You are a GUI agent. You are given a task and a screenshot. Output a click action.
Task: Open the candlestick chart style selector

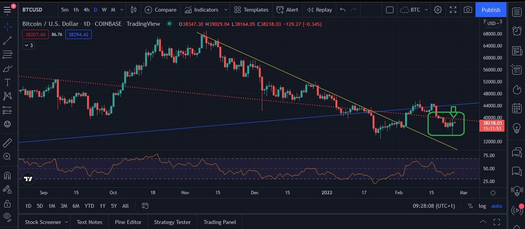point(133,10)
